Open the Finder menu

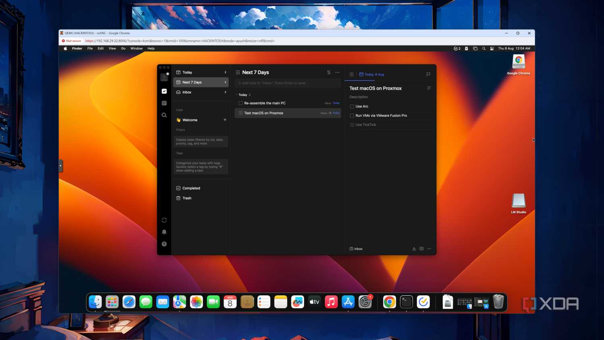(x=77, y=48)
